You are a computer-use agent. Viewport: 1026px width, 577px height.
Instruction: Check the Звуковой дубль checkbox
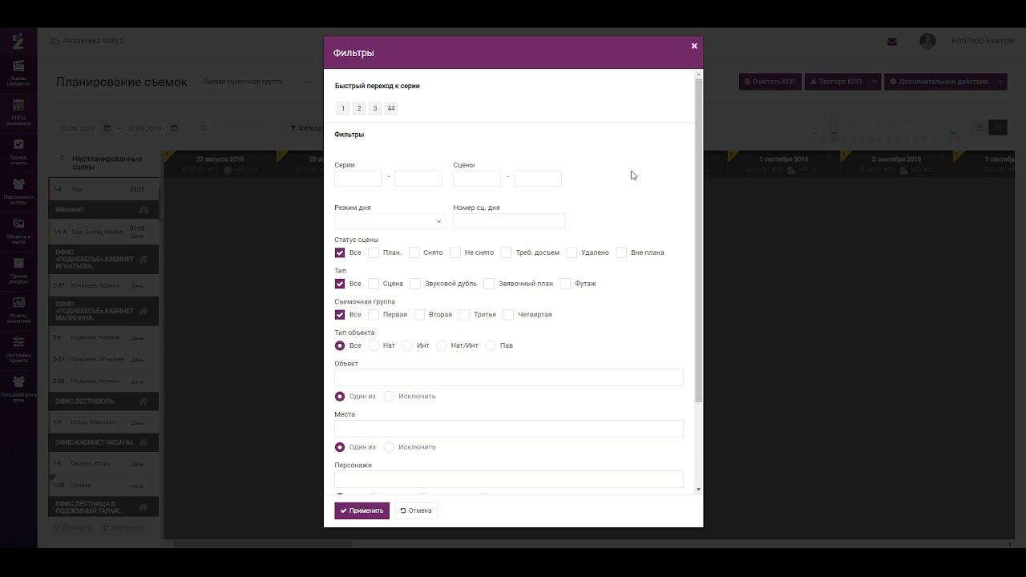pos(415,284)
